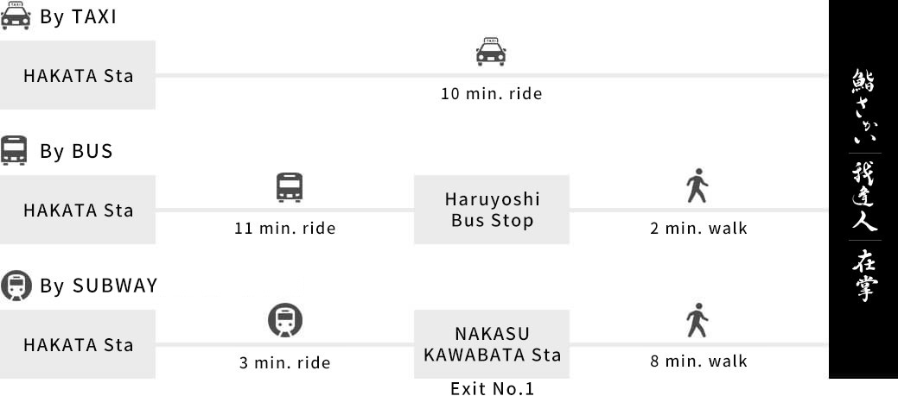The image size is (898, 396).
Task: Click the 2 min. walk label
Action: coord(698,229)
